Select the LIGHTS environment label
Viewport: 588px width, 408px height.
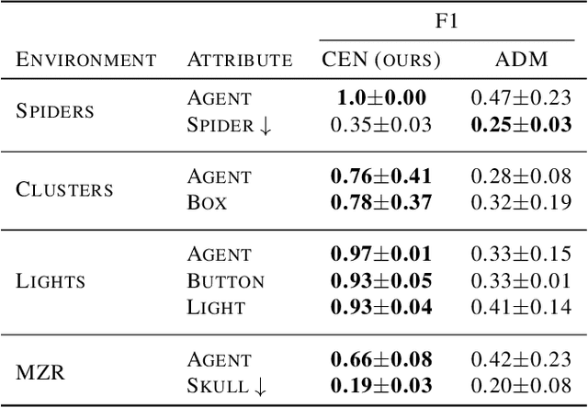tap(51, 281)
